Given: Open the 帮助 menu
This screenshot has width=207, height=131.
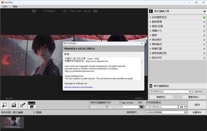Looking at the screenshot, I should [15, 7].
